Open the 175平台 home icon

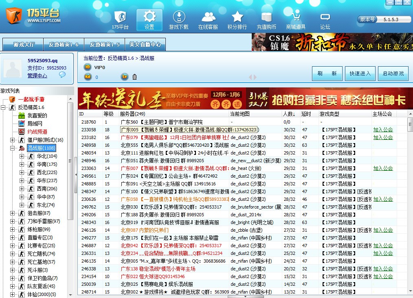click(120, 20)
